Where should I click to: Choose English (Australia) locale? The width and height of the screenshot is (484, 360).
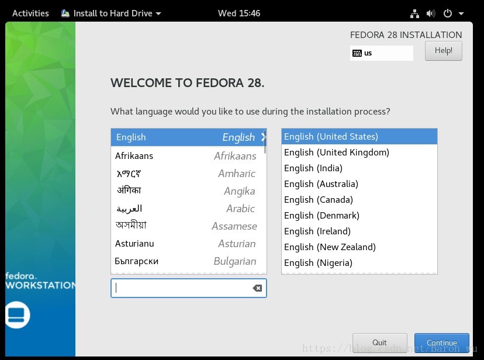[x=359, y=184]
